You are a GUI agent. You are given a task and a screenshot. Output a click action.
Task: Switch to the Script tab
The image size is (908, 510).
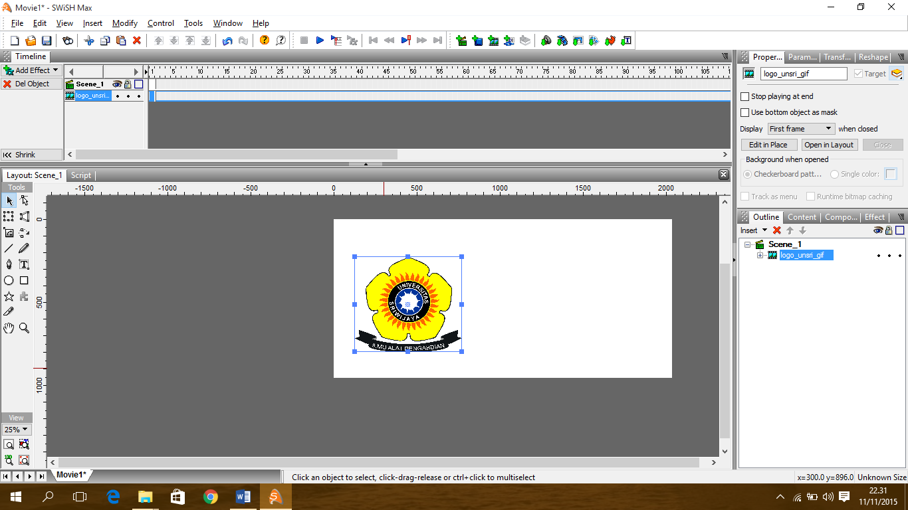[81, 175]
